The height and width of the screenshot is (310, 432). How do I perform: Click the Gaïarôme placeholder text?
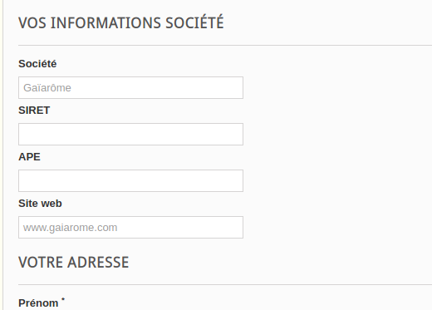tap(47, 88)
